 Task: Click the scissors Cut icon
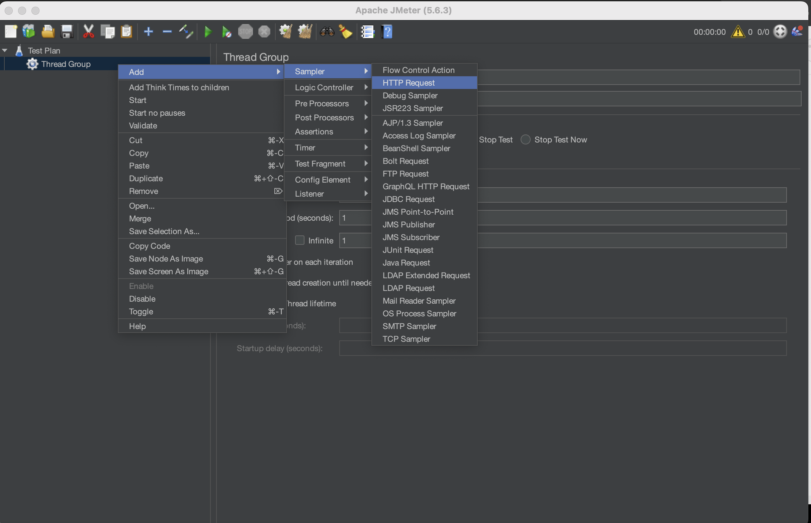88,32
